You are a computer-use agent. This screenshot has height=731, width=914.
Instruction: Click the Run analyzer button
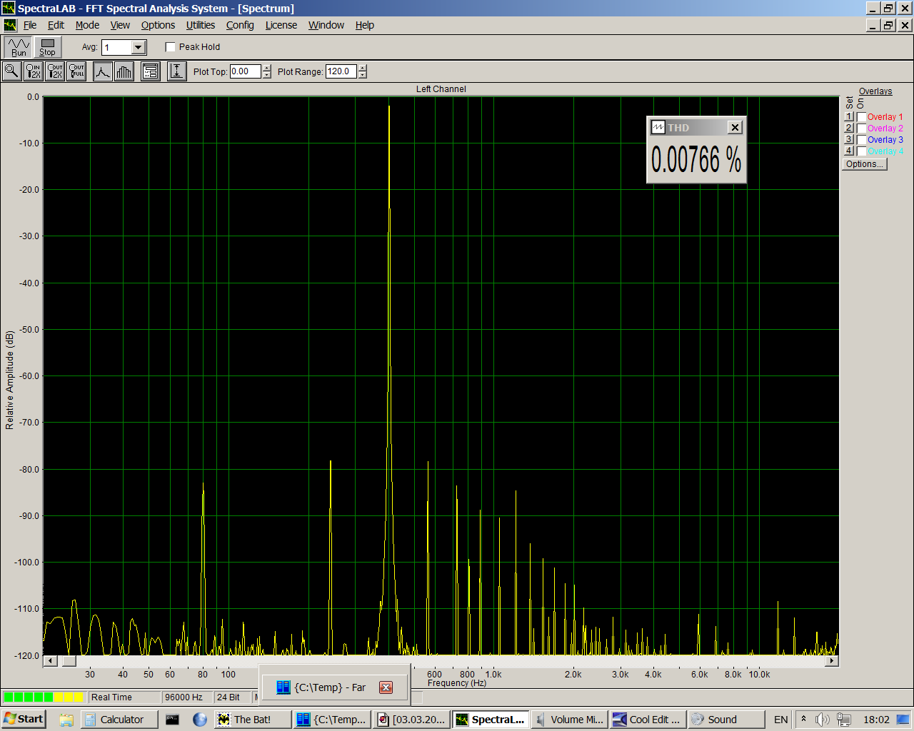pyautogui.click(x=19, y=47)
